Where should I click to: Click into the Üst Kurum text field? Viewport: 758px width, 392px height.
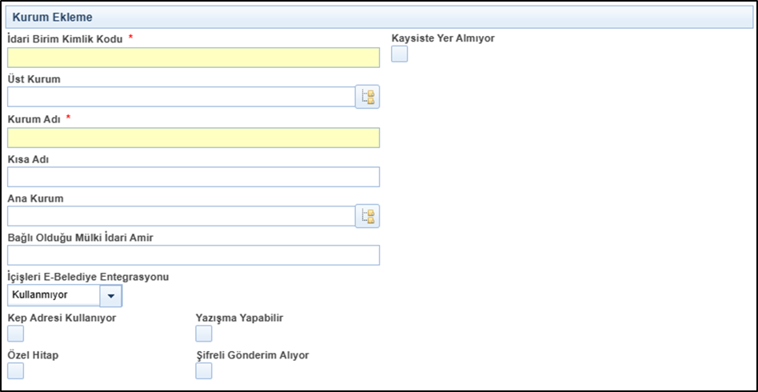182,97
